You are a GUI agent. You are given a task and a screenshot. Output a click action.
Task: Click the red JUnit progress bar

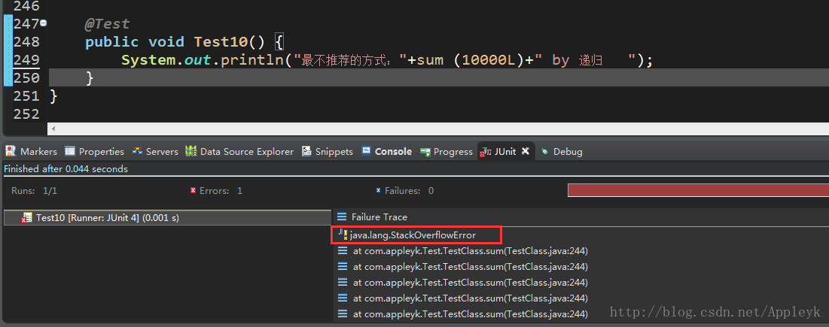pyautogui.click(x=698, y=190)
